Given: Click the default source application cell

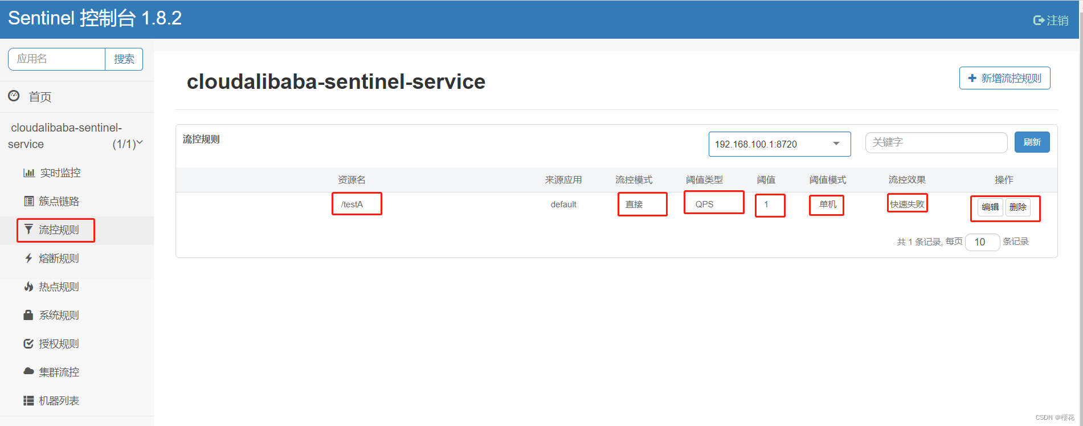Looking at the screenshot, I should (563, 204).
